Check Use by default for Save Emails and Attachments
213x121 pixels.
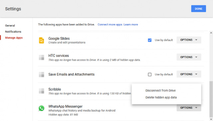point(149,74)
